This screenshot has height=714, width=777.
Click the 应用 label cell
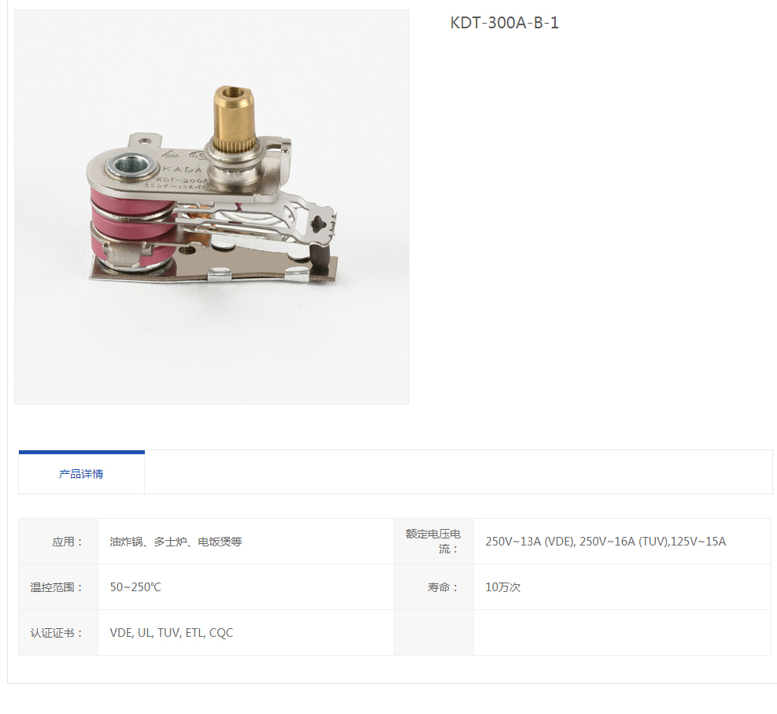58,541
